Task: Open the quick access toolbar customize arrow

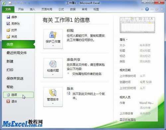Action: coord(29,3)
